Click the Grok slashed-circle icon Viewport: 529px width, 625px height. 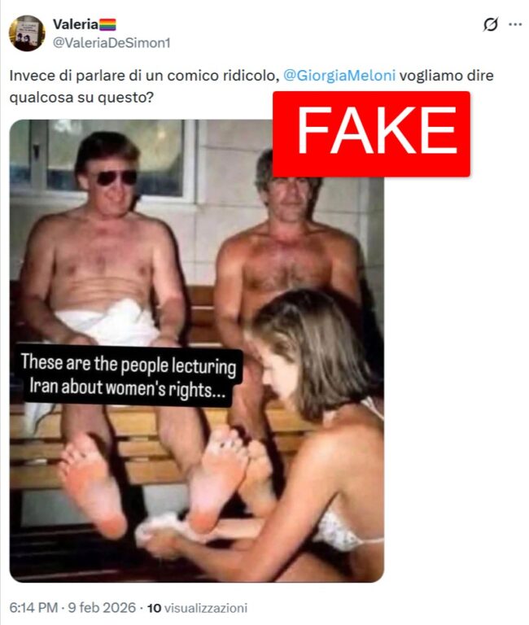(x=490, y=24)
